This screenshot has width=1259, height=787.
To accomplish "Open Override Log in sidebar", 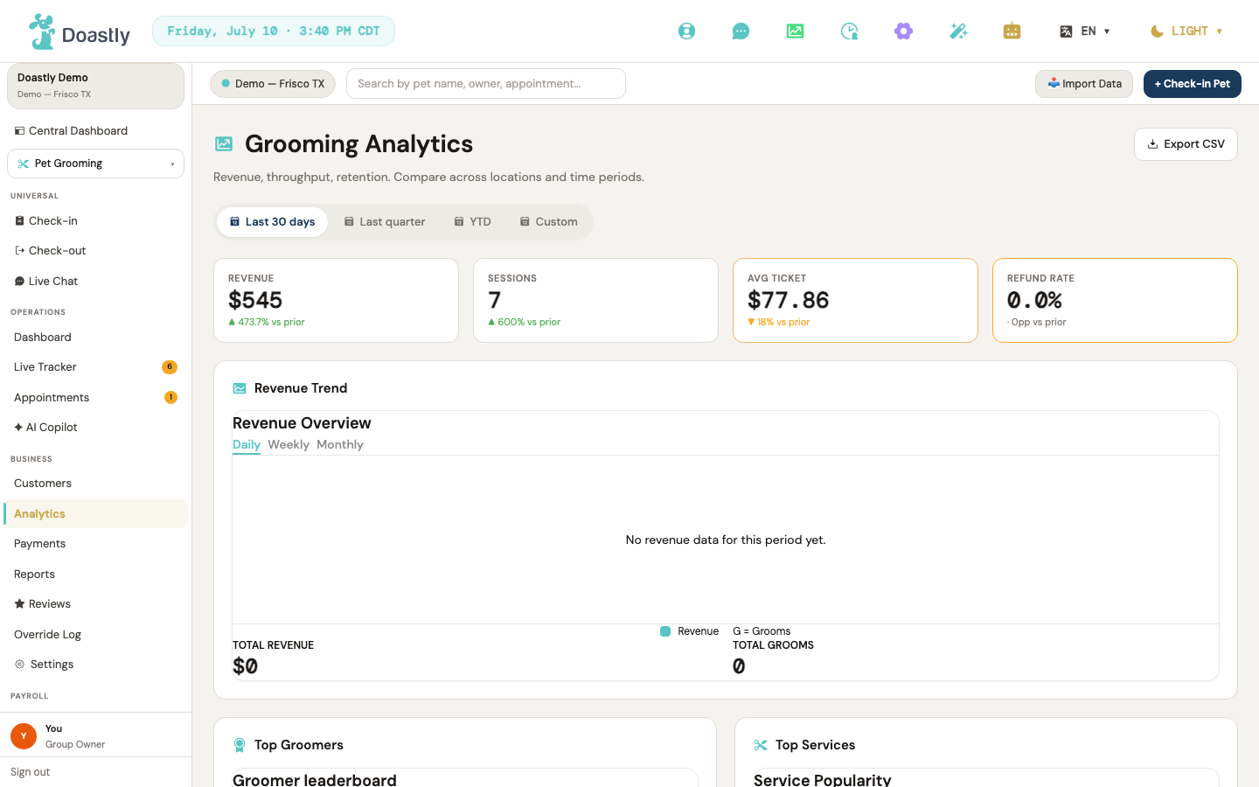I will [95, 635].
